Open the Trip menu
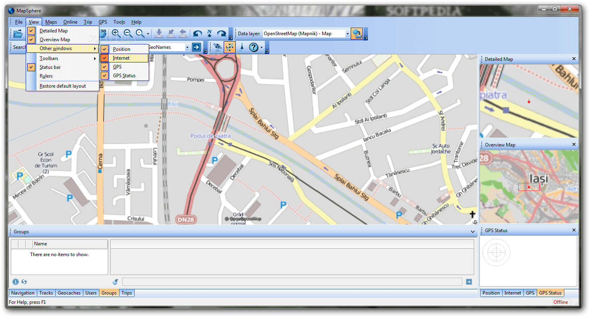Screen dimensions: 590x317 [x=88, y=22]
